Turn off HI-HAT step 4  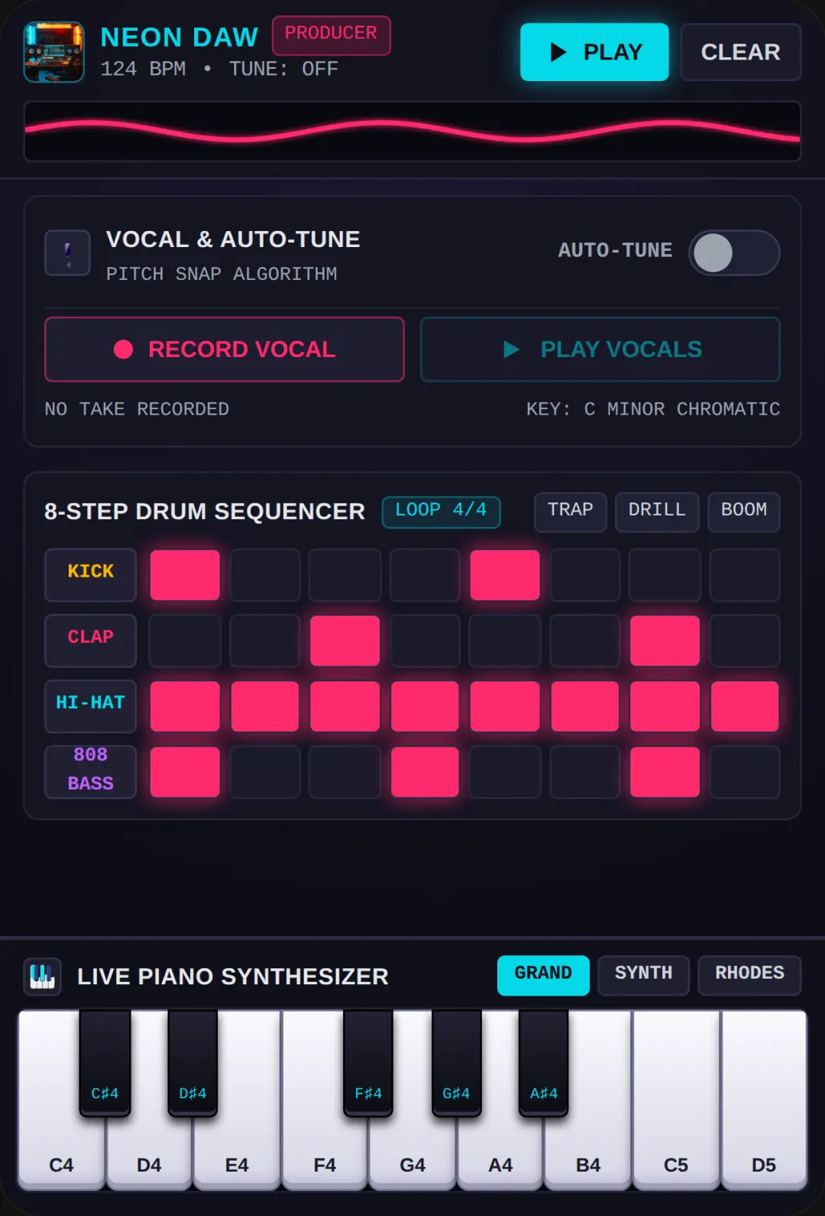pyautogui.click(x=425, y=707)
